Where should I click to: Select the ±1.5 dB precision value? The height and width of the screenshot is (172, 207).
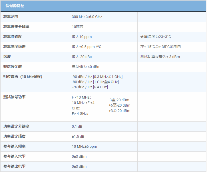[78, 137]
